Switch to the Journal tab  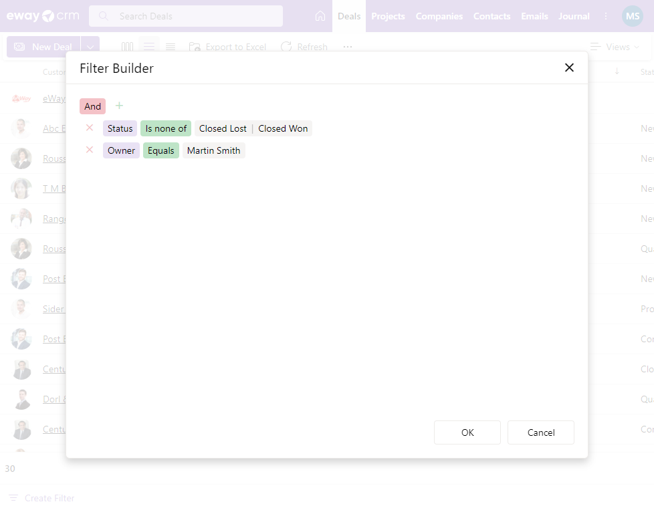574,16
